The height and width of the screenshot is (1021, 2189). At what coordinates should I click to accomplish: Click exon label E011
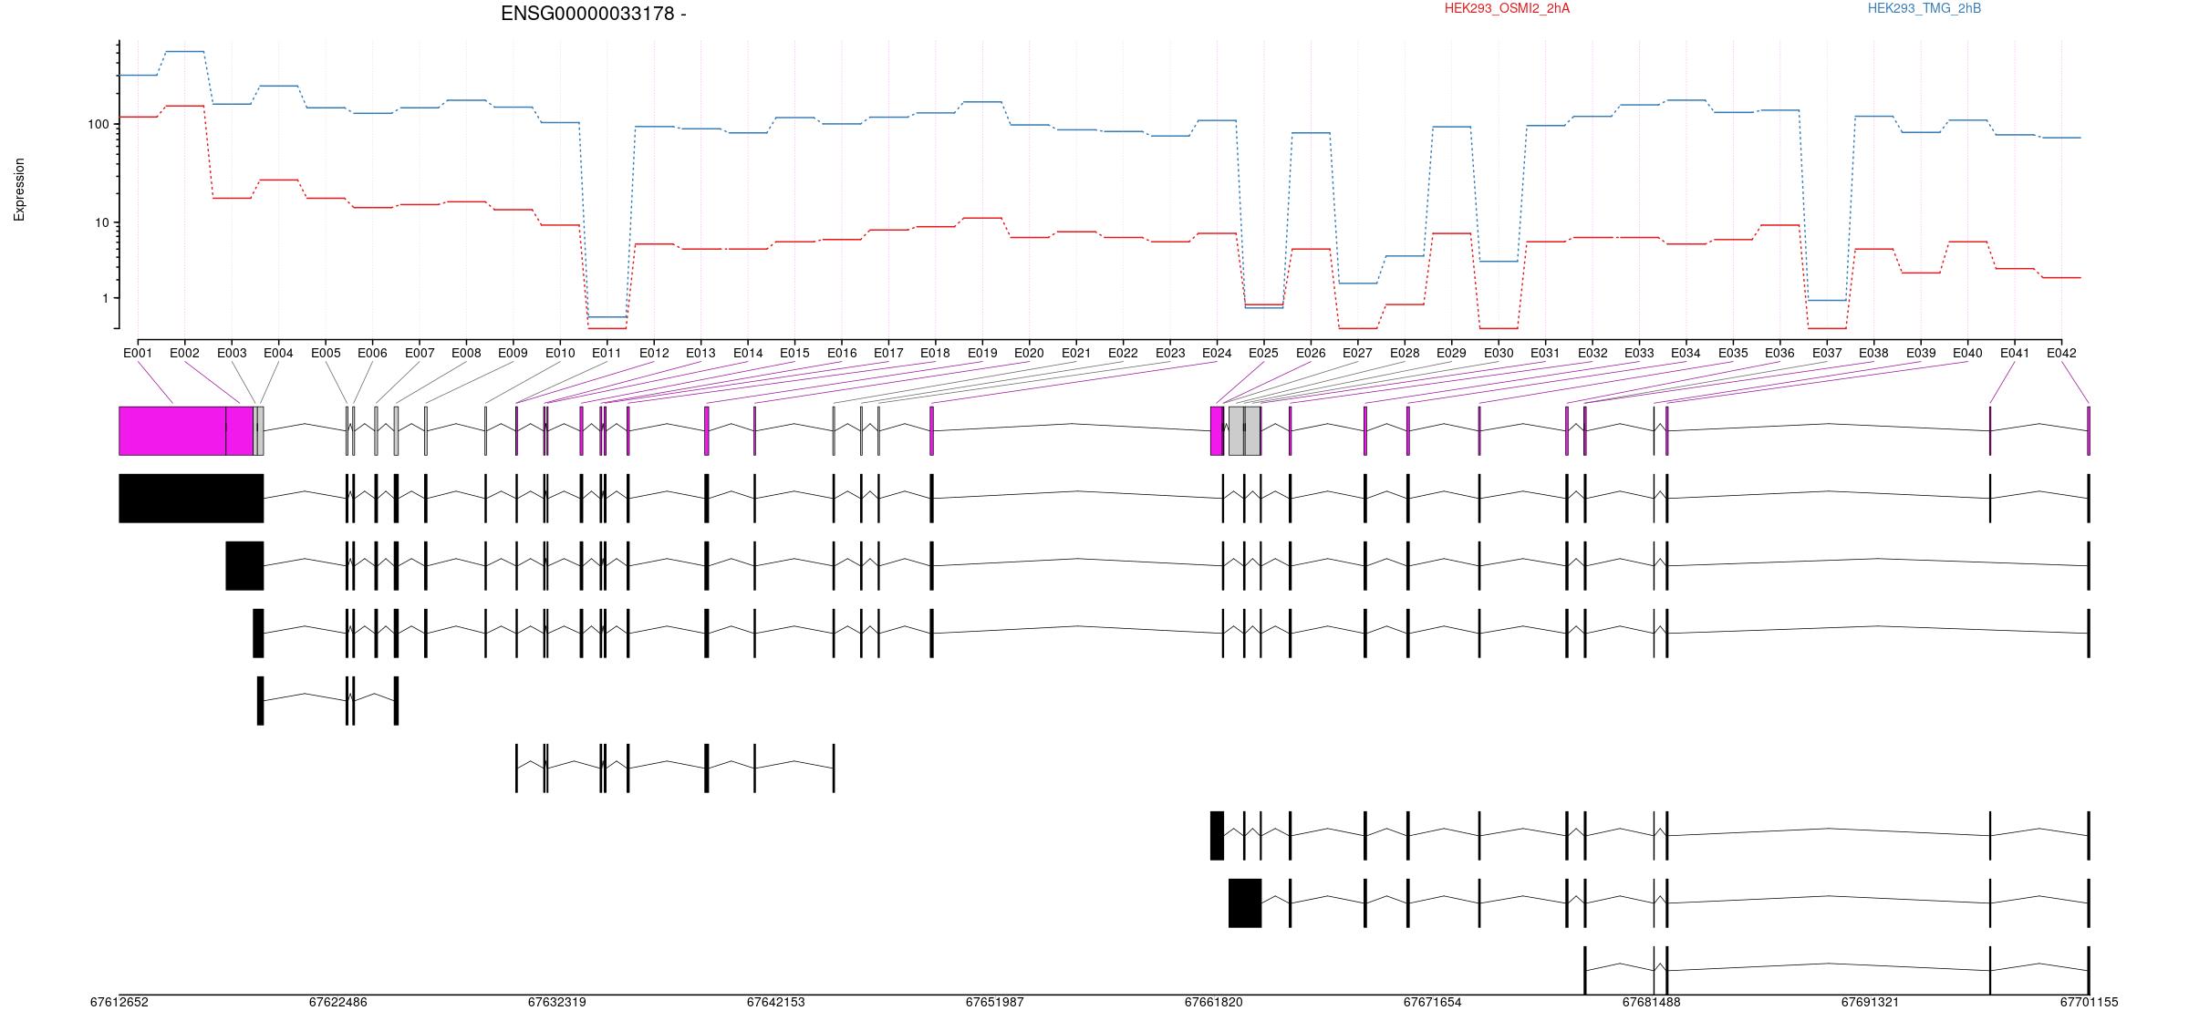(607, 353)
